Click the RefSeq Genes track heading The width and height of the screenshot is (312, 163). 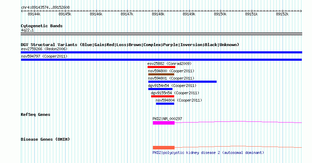(x=35, y=114)
